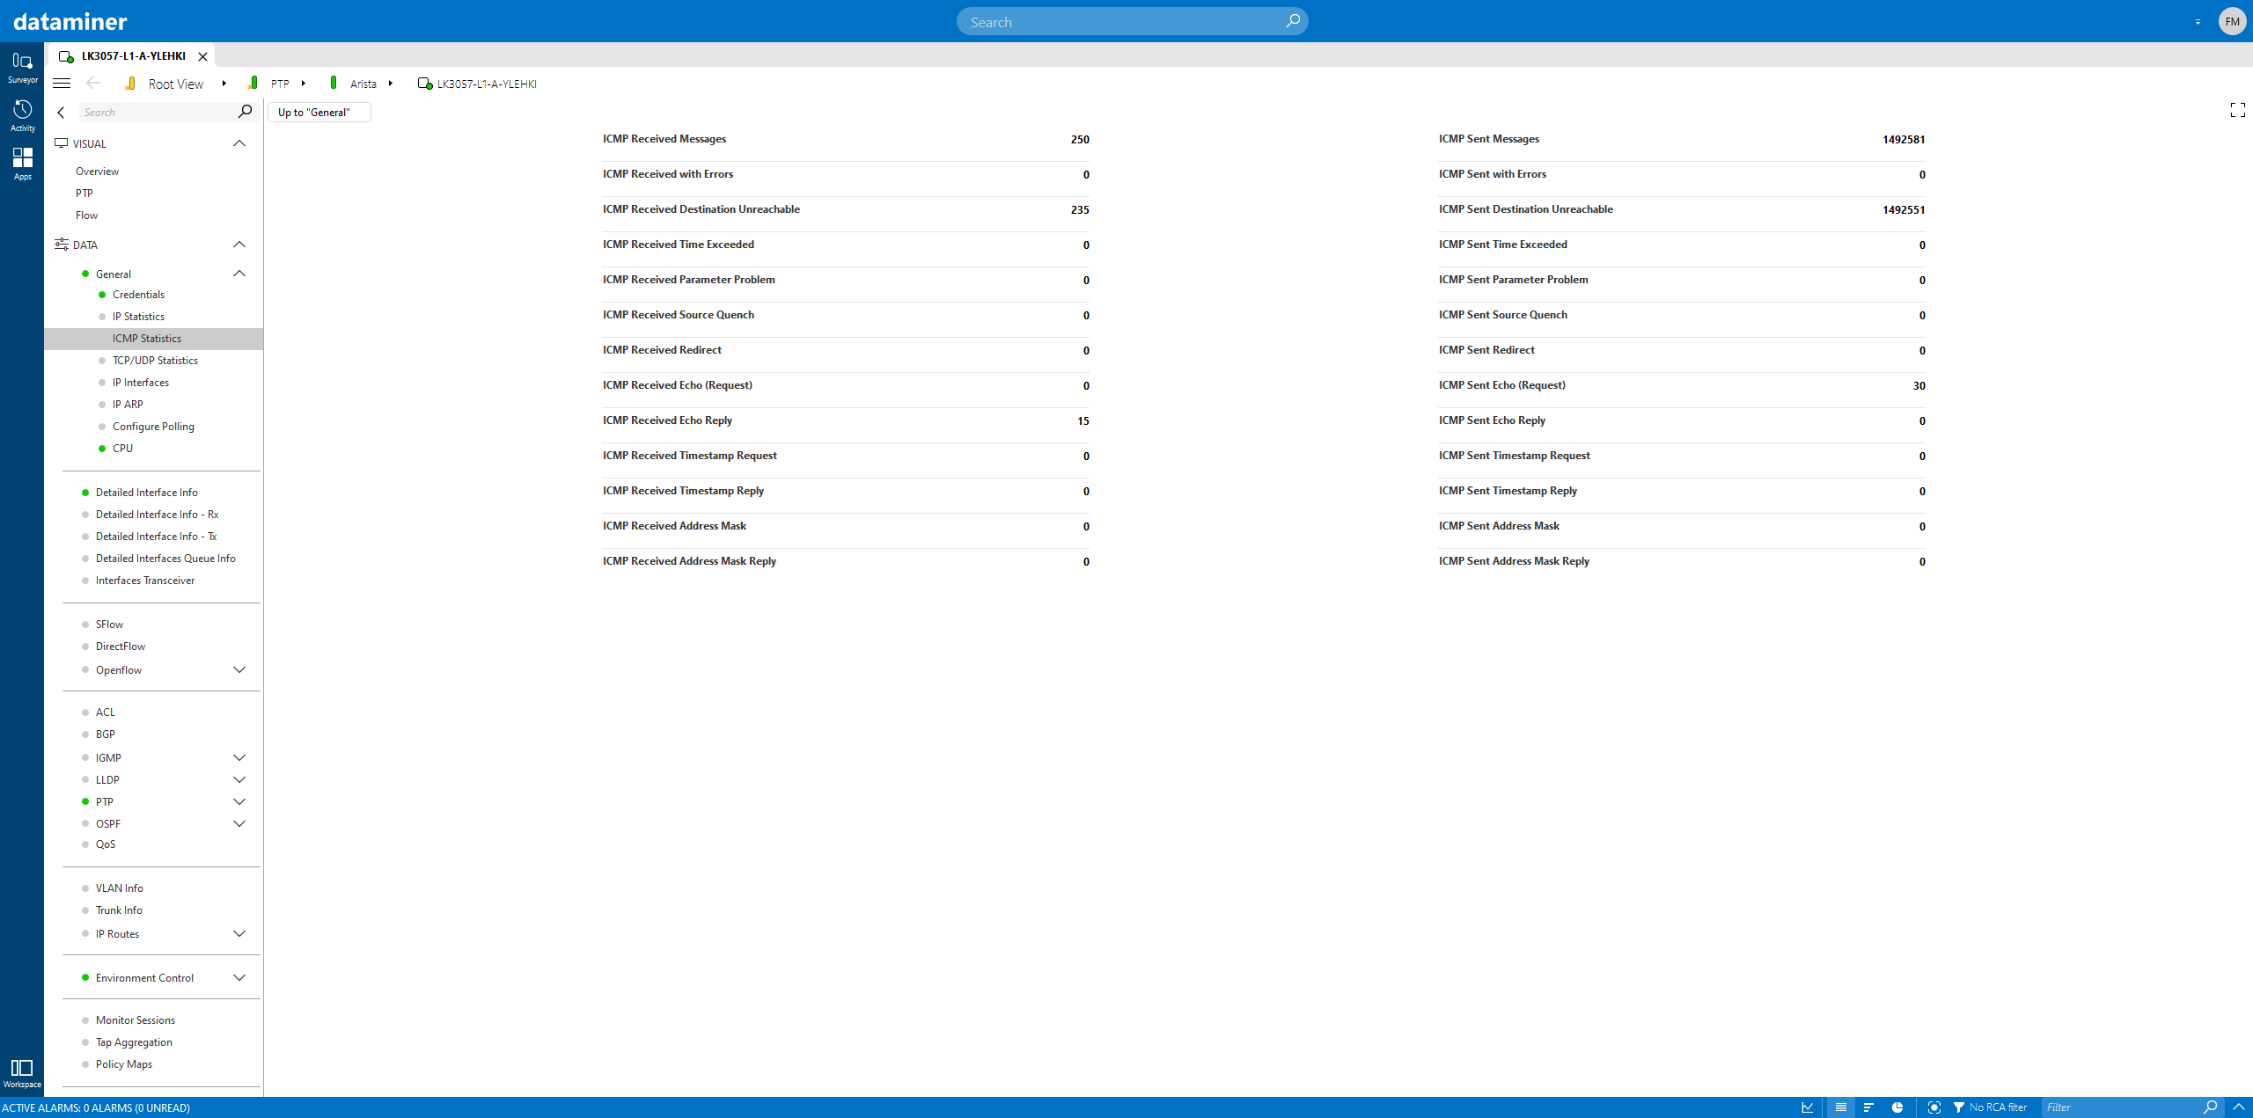Open the Configure Polling page
The height and width of the screenshot is (1118, 2253).
pyautogui.click(x=153, y=427)
